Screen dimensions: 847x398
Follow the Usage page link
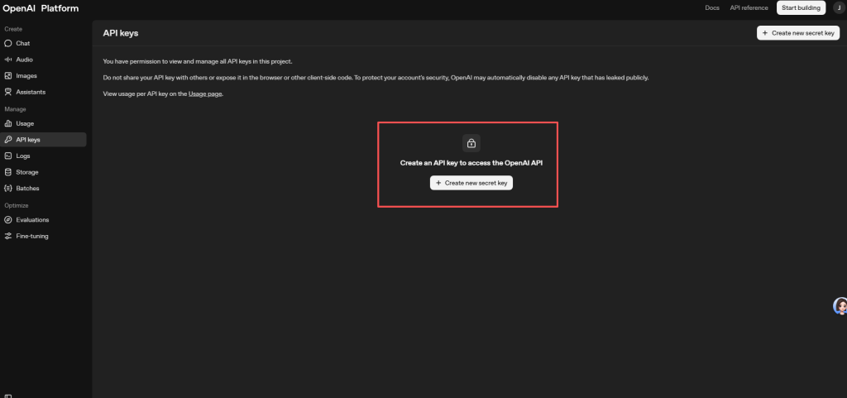(205, 94)
